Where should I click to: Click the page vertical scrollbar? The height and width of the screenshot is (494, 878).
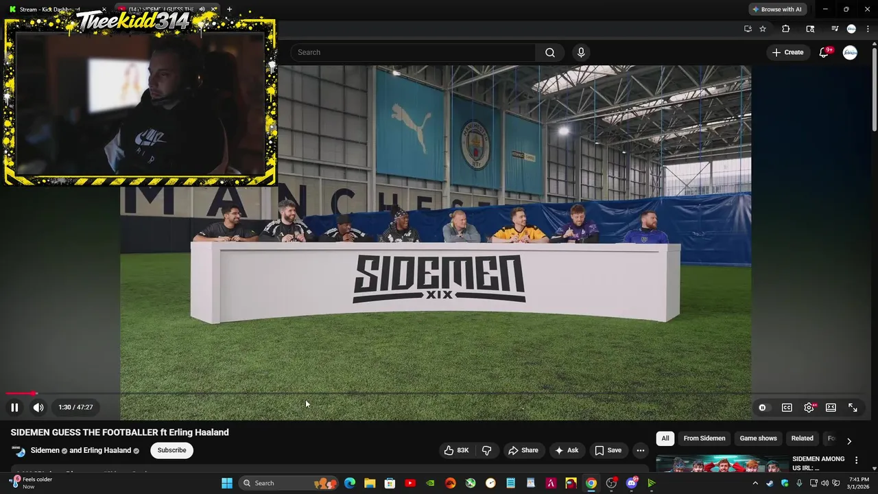[875, 89]
